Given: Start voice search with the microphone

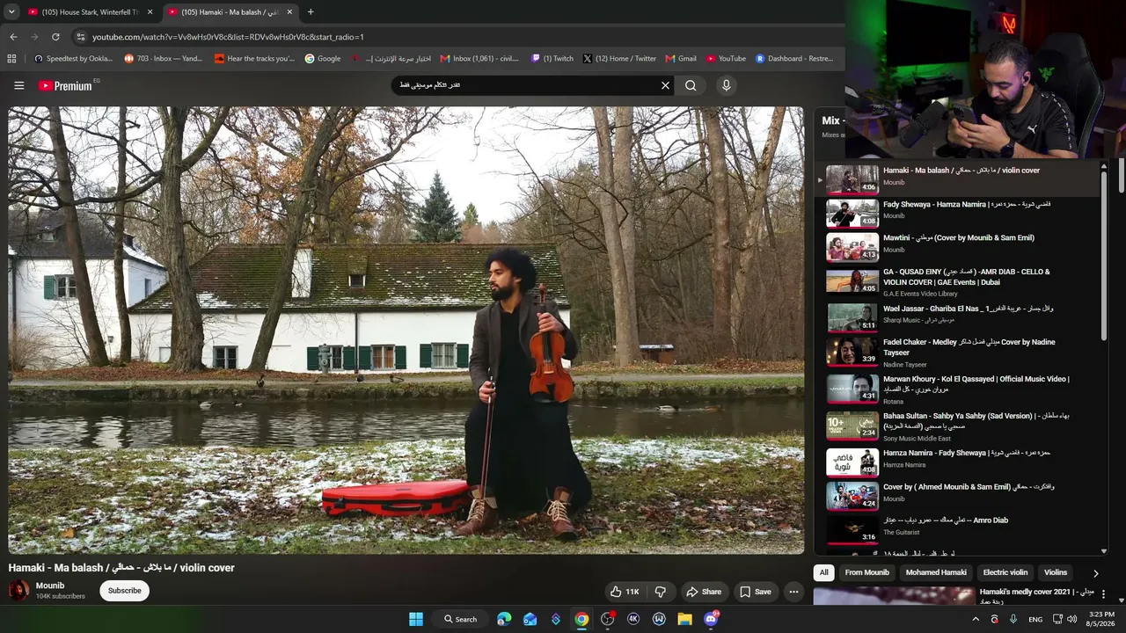Looking at the screenshot, I should [x=726, y=85].
